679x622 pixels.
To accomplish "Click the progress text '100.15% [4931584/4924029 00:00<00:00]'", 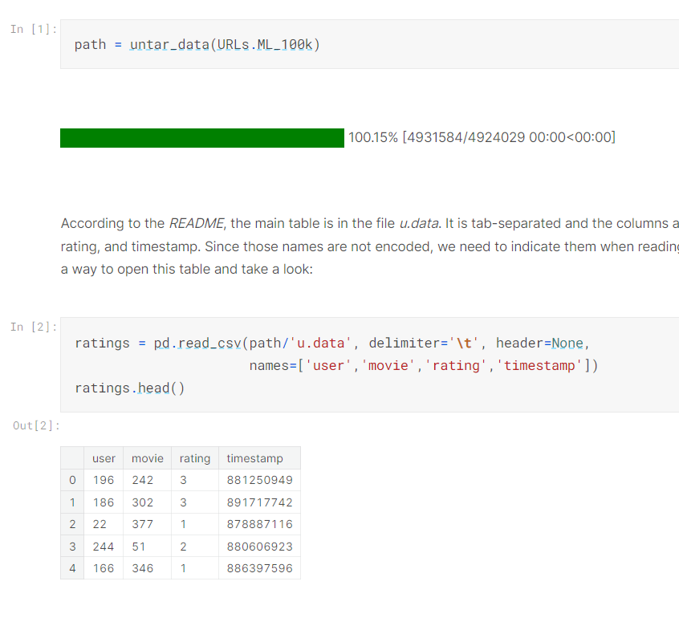I will tap(482, 137).
